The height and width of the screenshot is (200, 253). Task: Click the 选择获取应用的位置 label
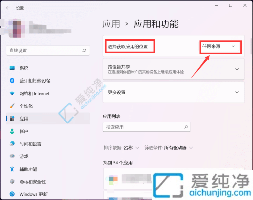(128, 47)
